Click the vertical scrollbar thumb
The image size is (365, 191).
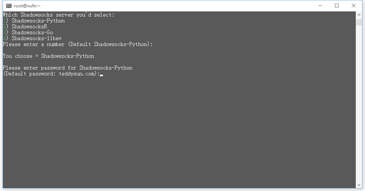[359, 22]
